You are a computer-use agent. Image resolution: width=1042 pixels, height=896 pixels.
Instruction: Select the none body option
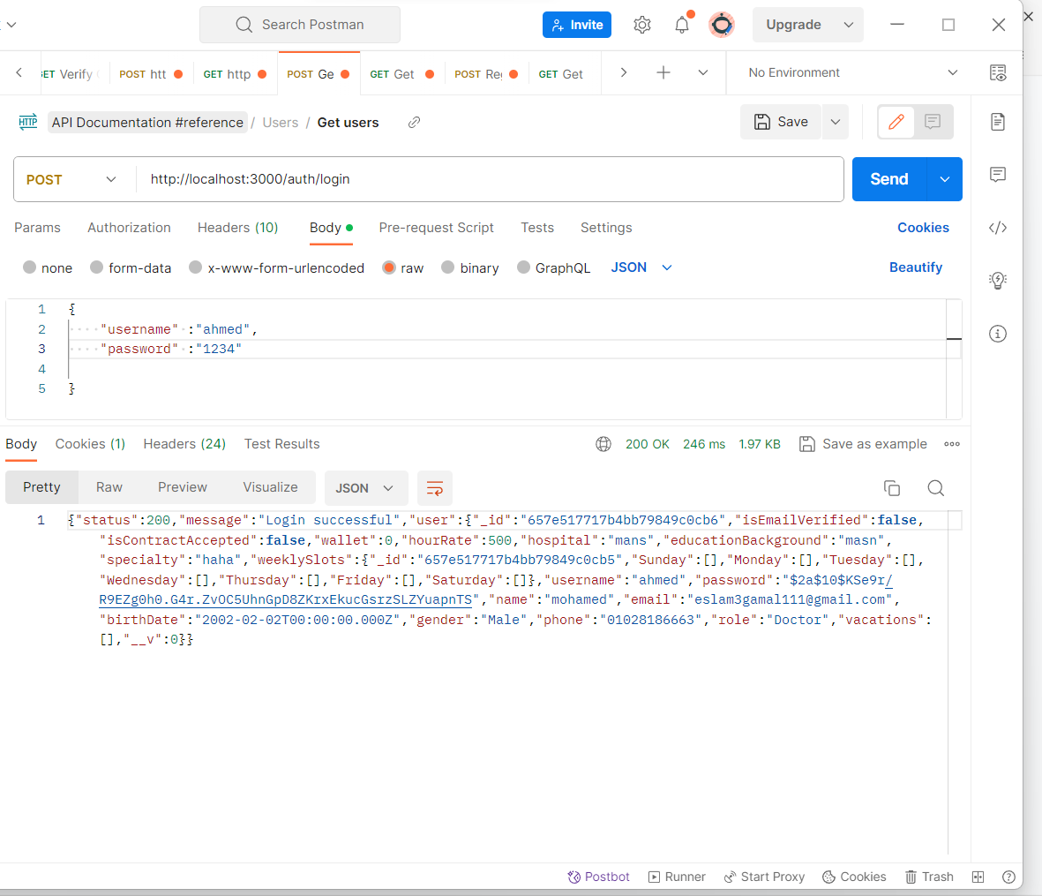[x=29, y=267]
